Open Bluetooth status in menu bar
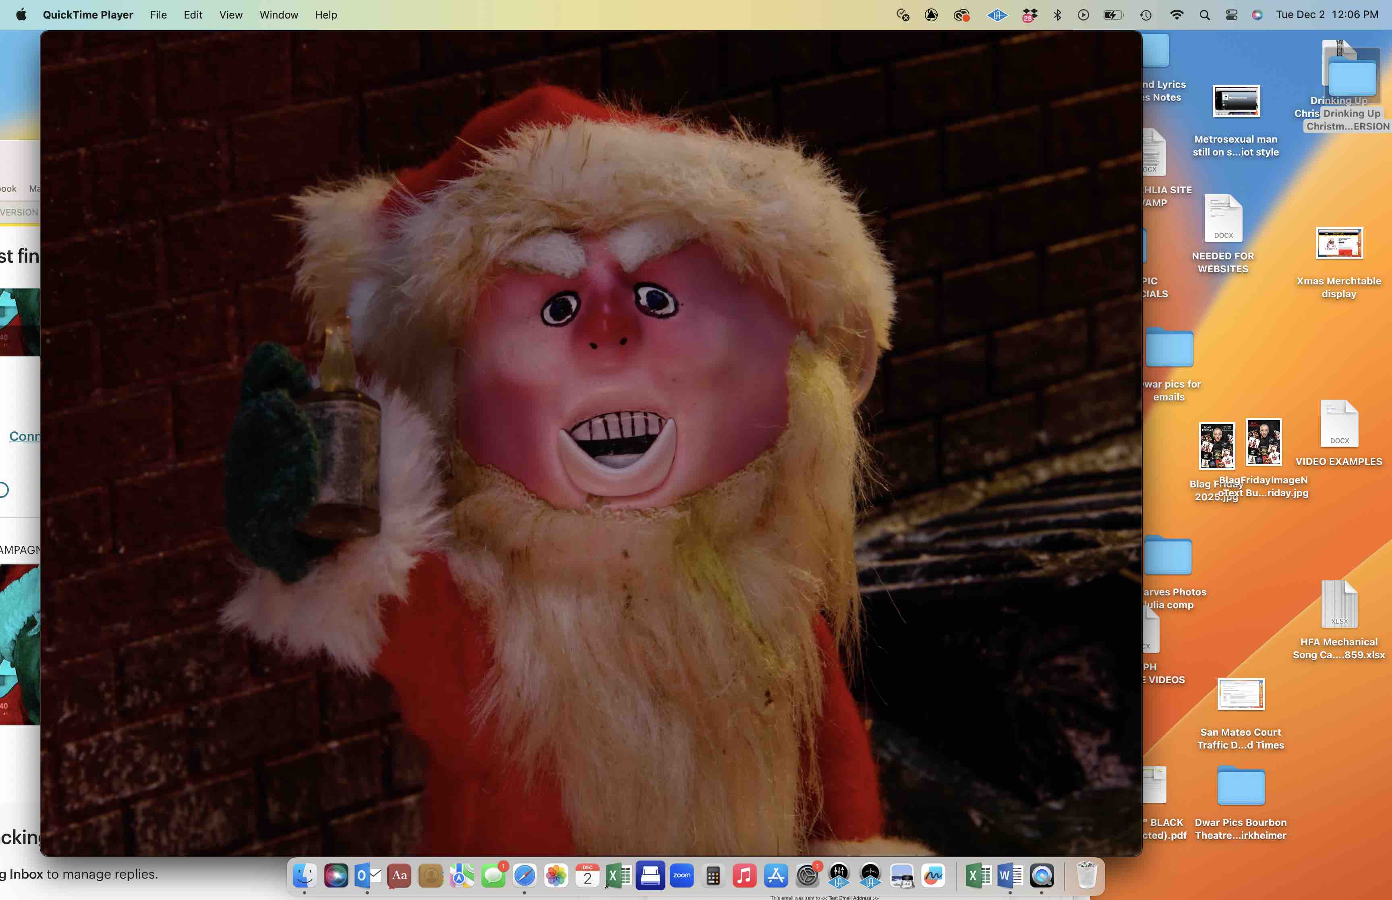The height and width of the screenshot is (900, 1392). point(1057,15)
